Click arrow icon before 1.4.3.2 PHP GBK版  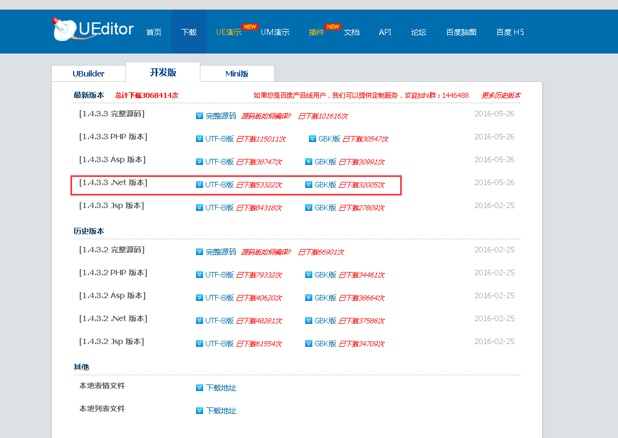308,275
